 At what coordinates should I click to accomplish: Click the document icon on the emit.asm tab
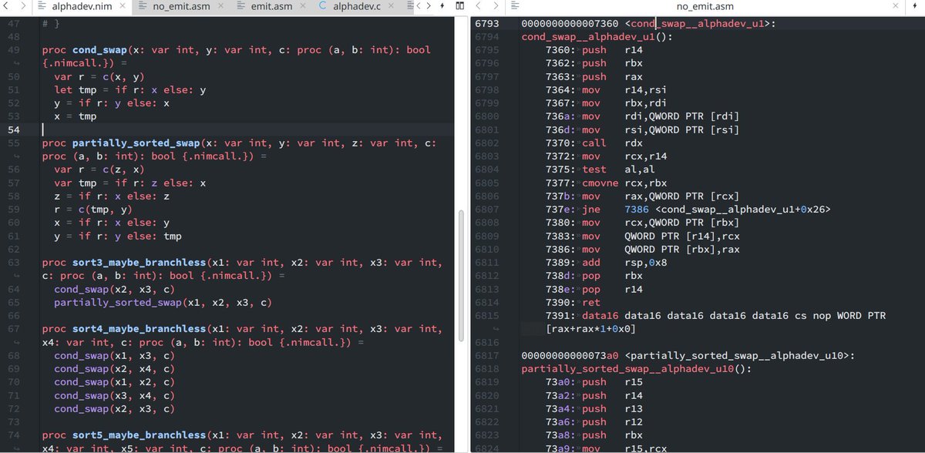[240, 6]
